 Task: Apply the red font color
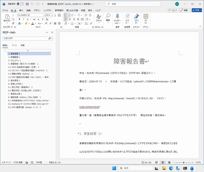tap(33, 24)
